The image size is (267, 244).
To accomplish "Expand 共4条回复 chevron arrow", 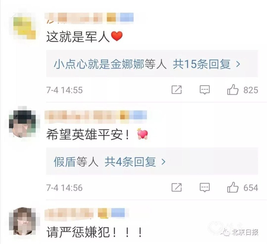I will [x=163, y=162].
